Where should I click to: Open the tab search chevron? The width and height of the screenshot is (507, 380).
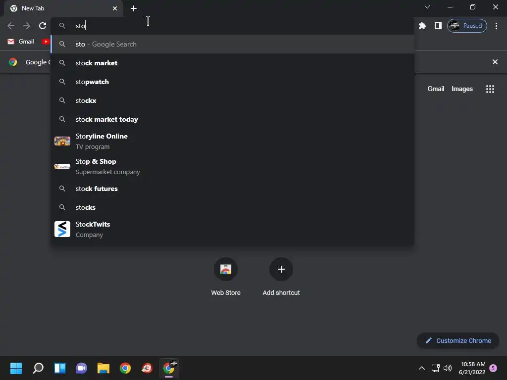tap(427, 7)
